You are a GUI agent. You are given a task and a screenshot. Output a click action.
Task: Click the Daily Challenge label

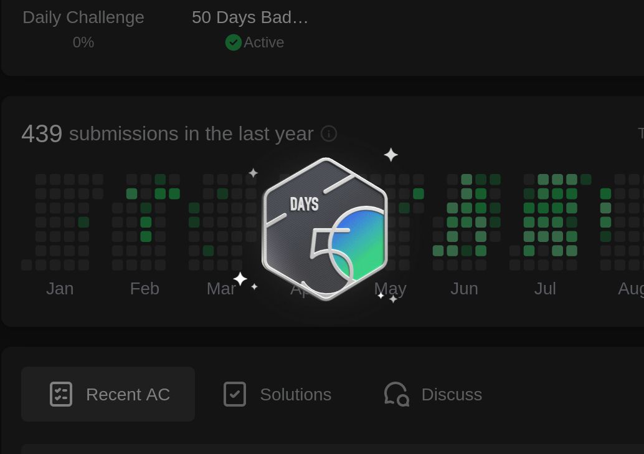[x=83, y=17]
